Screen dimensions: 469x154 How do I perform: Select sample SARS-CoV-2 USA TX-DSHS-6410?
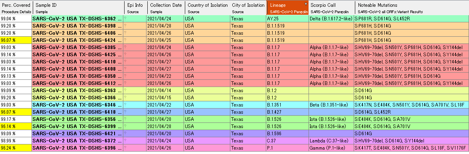pyautogui.click(x=77, y=61)
